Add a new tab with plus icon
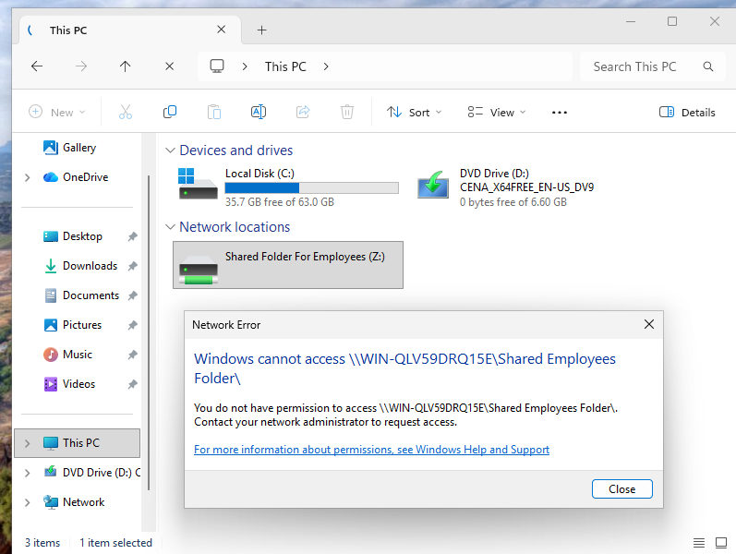The width and height of the screenshot is (736, 554). click(x=261, y=30)
